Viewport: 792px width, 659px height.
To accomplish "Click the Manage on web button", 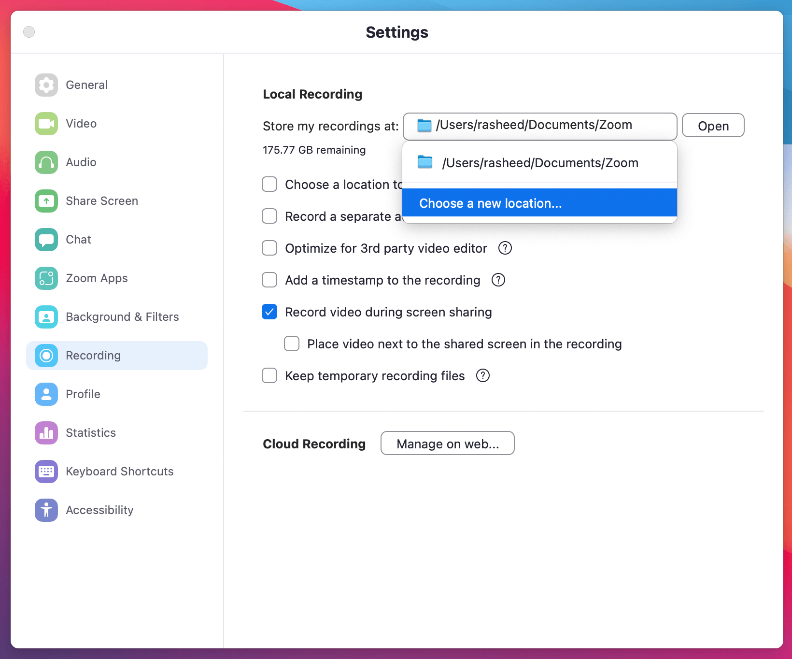I will [x=447, y=443].
